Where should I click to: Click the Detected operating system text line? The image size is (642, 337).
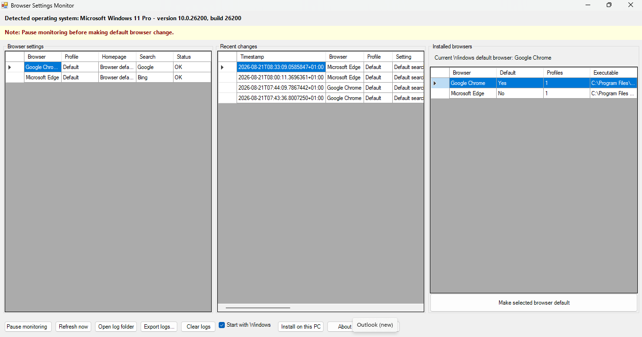pyautogui.click(x=123, y=18)
